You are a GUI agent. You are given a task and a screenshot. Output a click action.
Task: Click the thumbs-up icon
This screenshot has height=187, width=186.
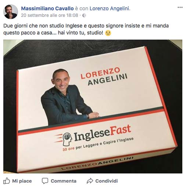[x=7, y=181]
